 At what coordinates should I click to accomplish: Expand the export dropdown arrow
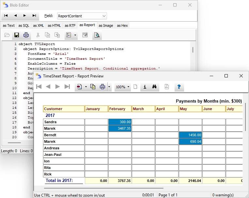click(86, 87)
